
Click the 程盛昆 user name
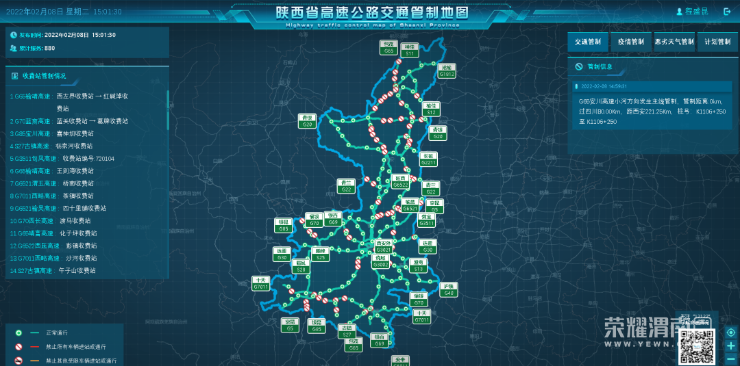[698, 12]
